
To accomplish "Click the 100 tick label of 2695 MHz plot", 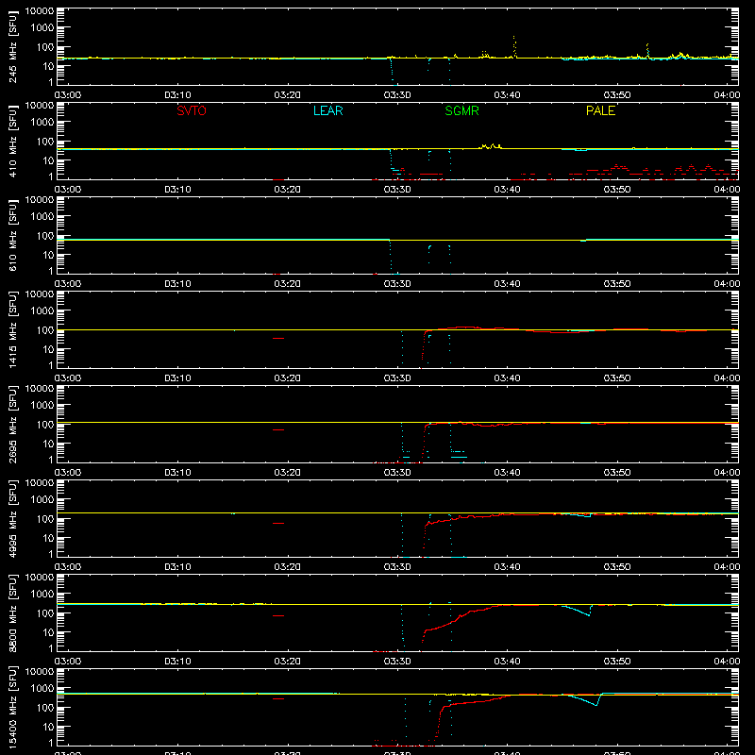I will tap(45, 425).
